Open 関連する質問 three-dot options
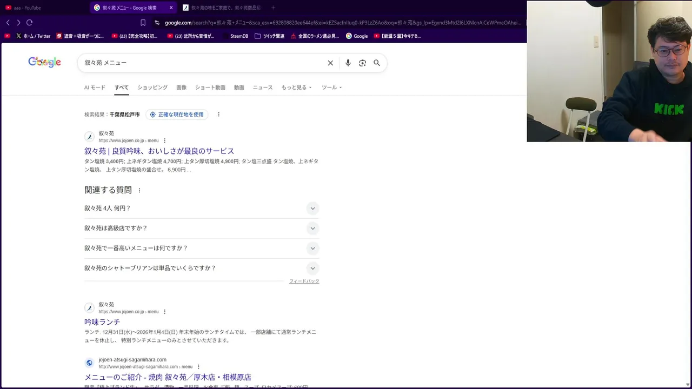Image resolution: width=692 pixels, height=389 pixels. (139, 190)
